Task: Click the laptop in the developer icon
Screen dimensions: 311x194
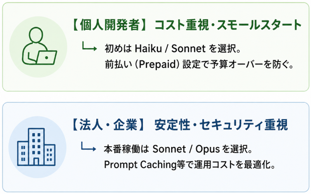Action: 47,57
